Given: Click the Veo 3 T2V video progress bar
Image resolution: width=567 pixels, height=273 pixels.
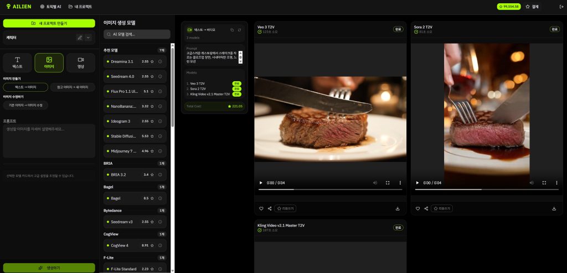Looking at the screenshot, I should pyautogui.click(x=331, y=190).
